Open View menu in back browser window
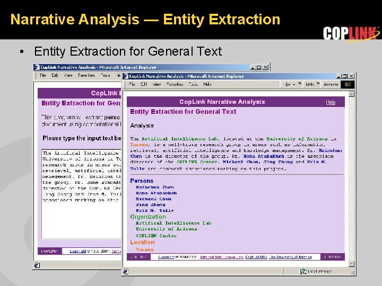The width and height of the screenshot is (382, 286). pos(68,75)
